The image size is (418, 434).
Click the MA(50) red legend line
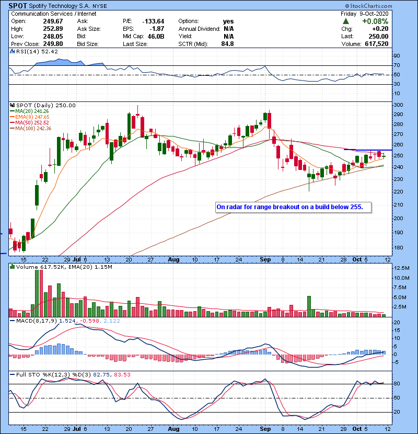tap(13, 123)
